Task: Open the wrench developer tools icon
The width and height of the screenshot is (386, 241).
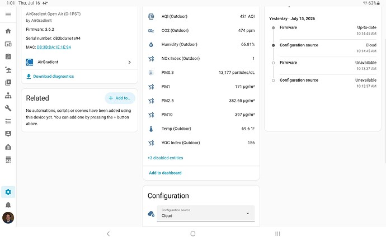Action: coord(8,108)
